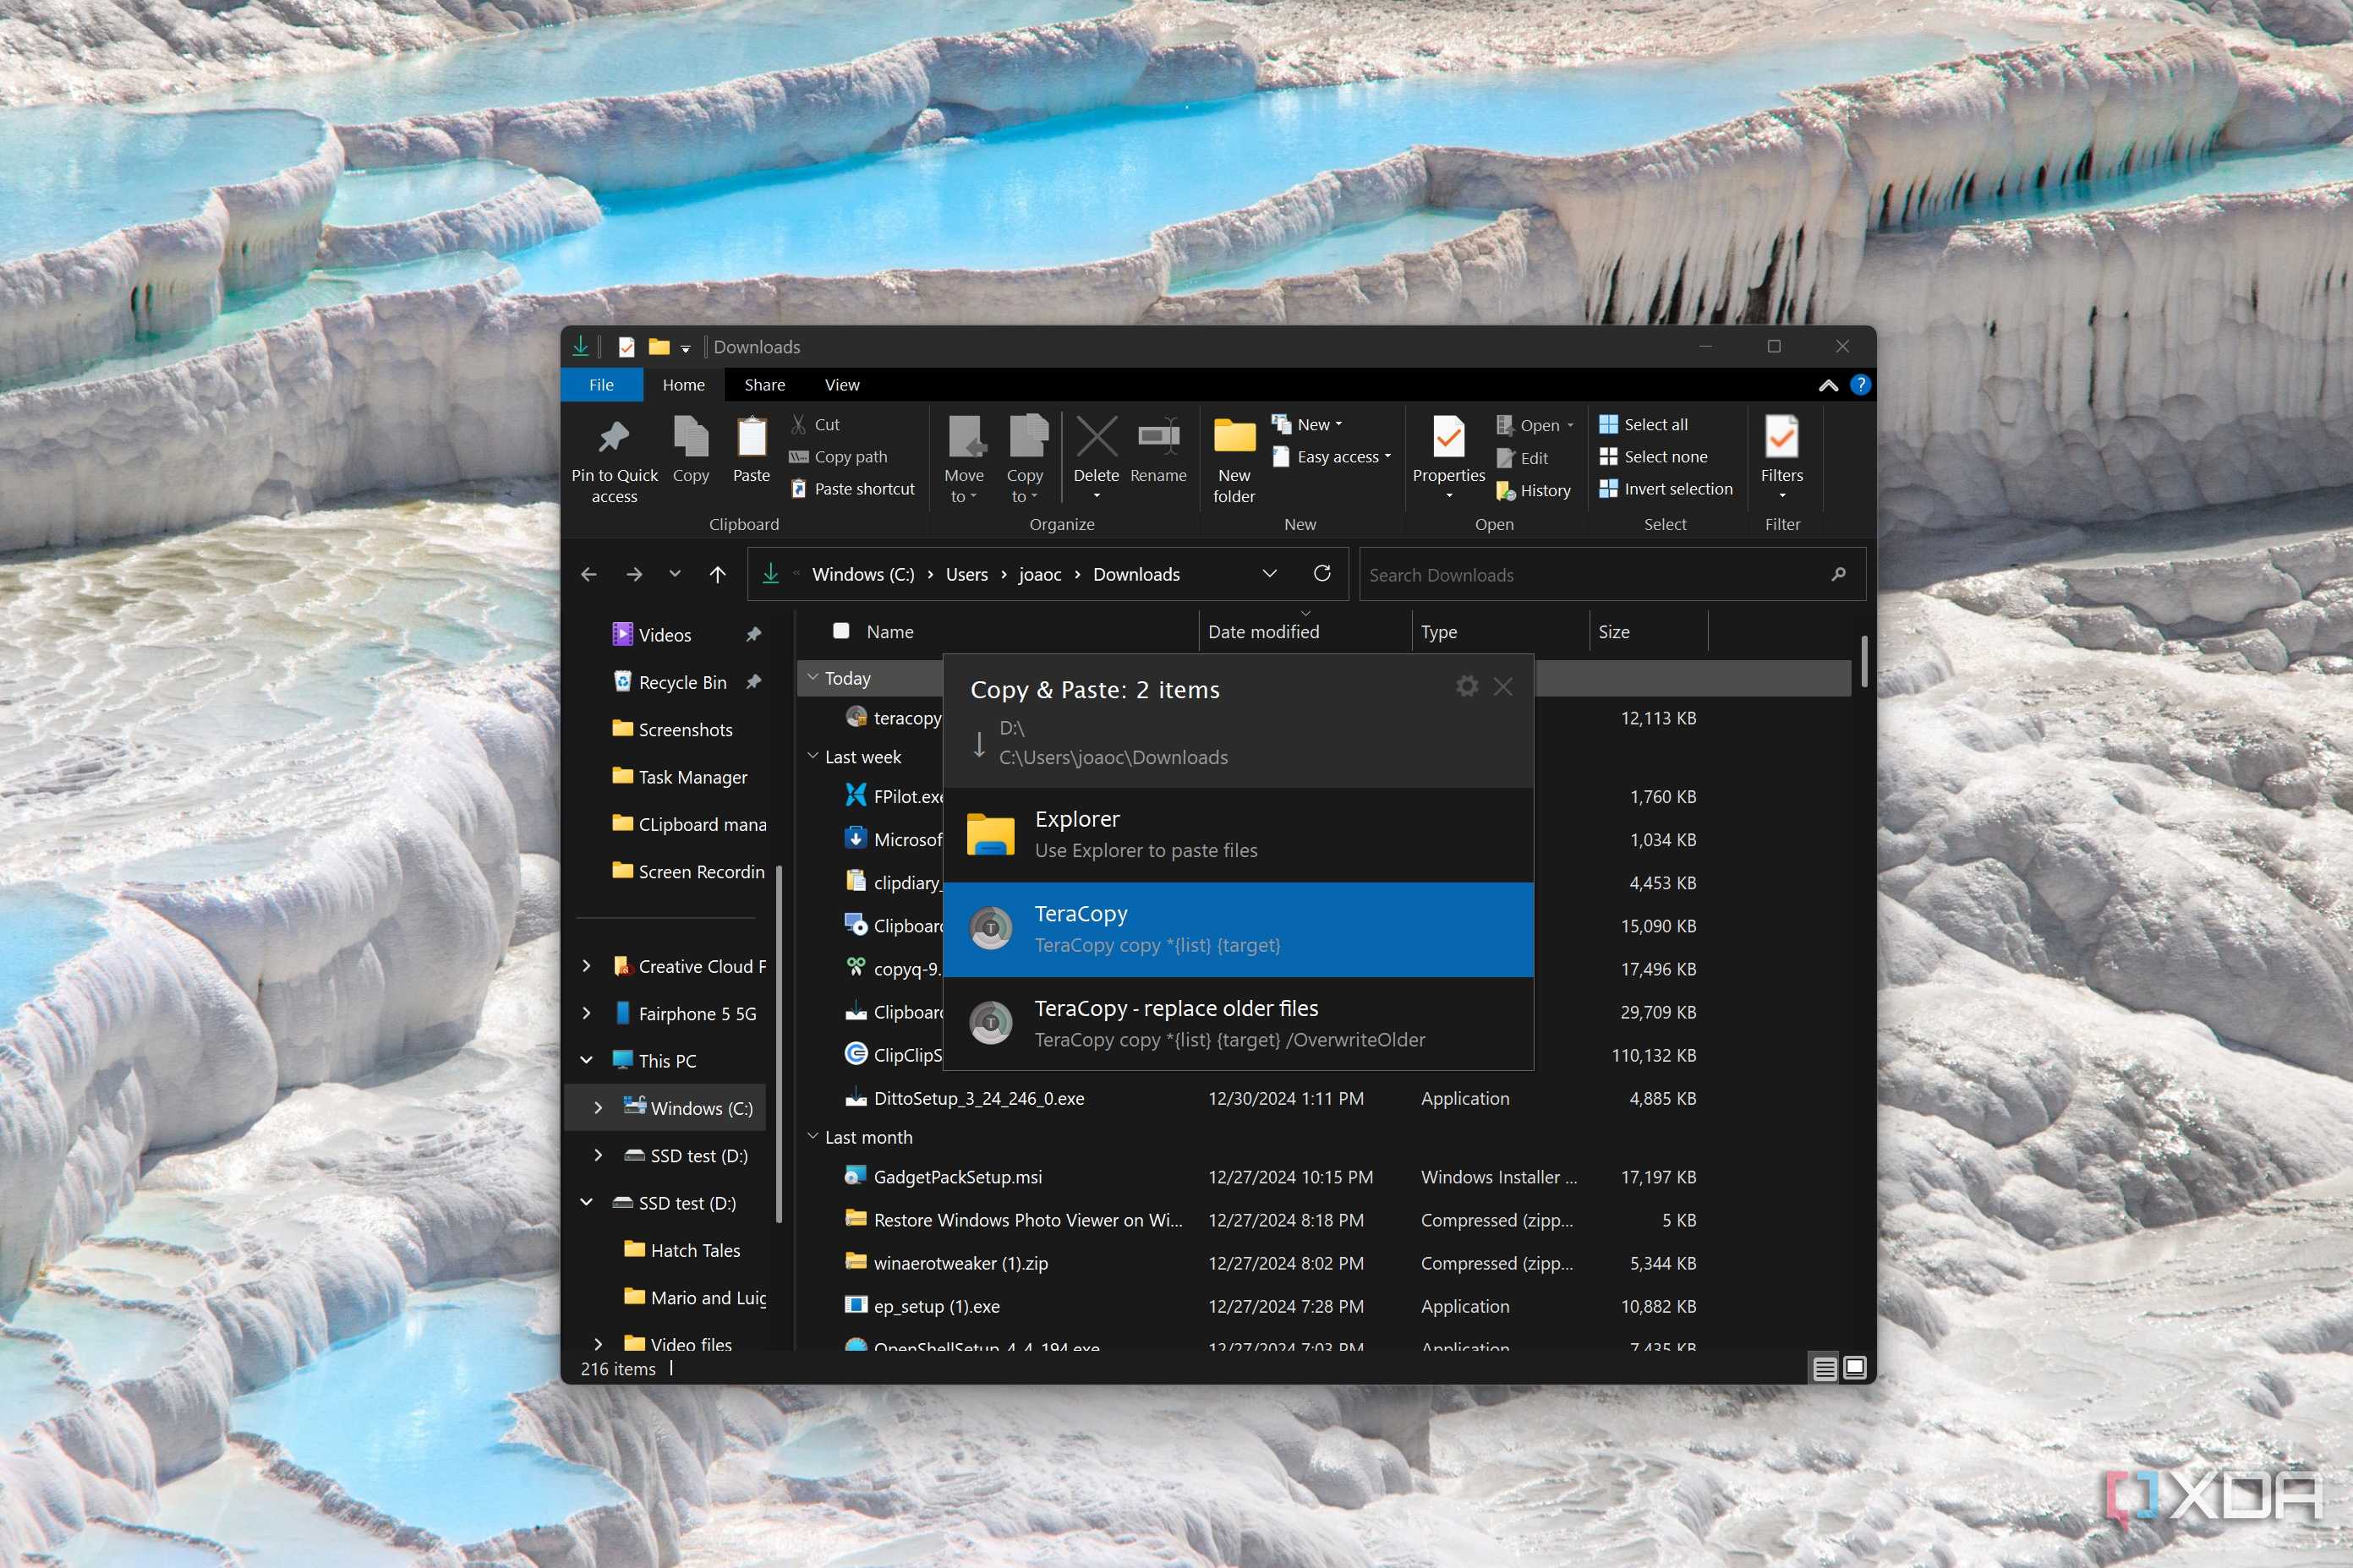Click the Copy ribbon icon

click(691, 438)
